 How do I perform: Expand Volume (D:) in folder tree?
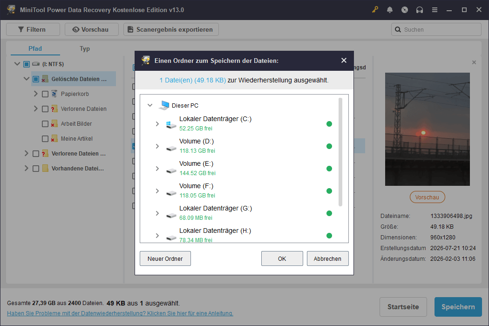[x=157, y=146]
